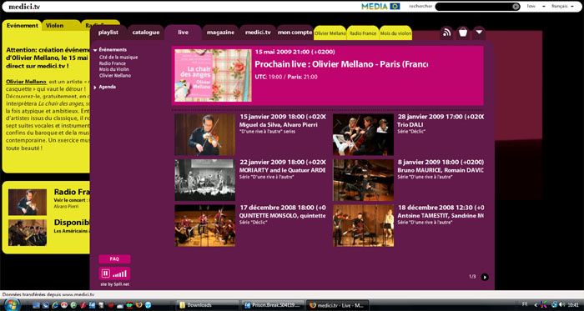Open Antoine TAMESTIT concert thumbnail
The width and height of the screenshot is (584, 311).
pos(363,225)
